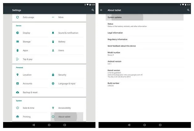Tap the Security lock icon
This screenshot has width=194, height=131.
click(53, 75)
